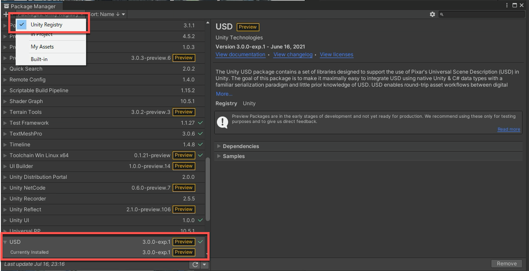Click the Remove button for USD
The width and height of the screenshot is (529, 271).
click(x=506, y=263)
